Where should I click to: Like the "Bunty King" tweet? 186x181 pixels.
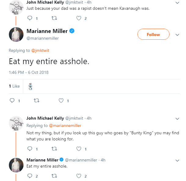tap(79, 149)
